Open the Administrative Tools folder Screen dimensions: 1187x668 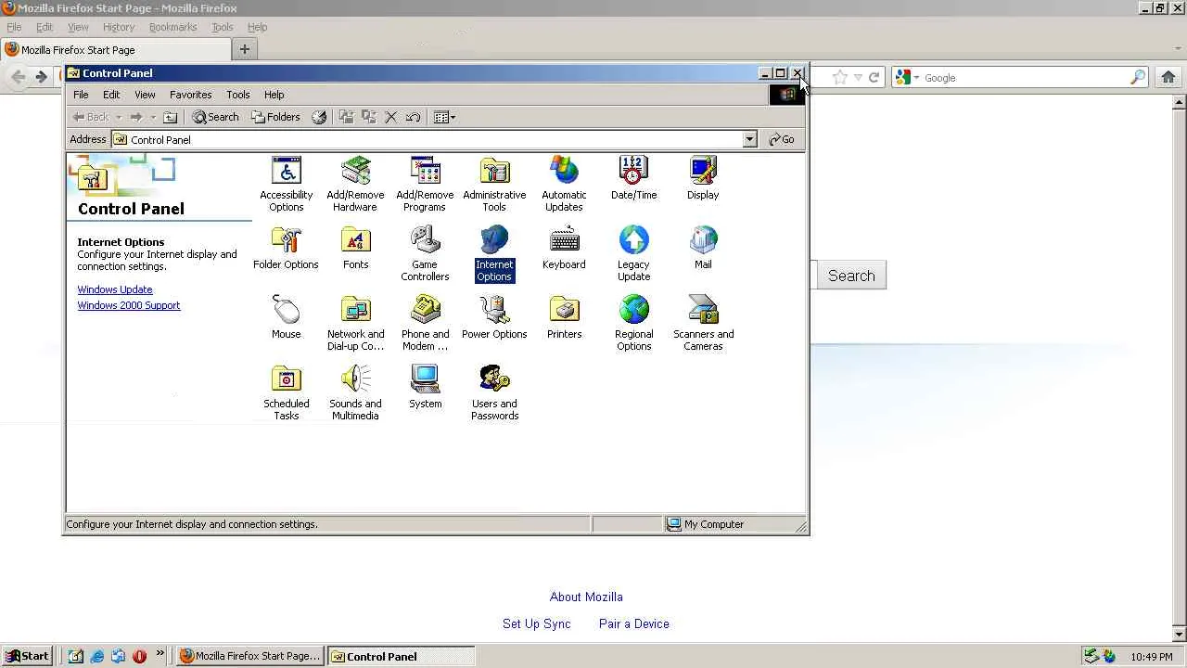[494, 184]
